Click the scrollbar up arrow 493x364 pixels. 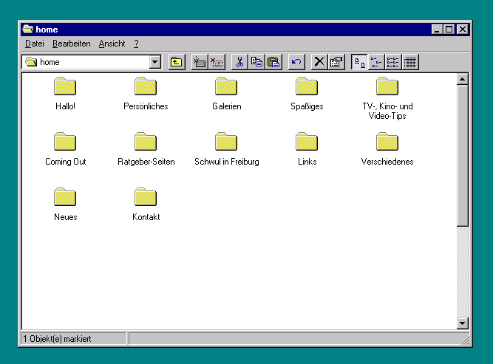pyautogui.click(x=463, y=79)
